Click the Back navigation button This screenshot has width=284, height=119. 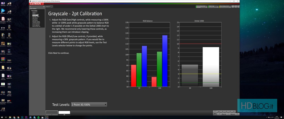point(223,114)
